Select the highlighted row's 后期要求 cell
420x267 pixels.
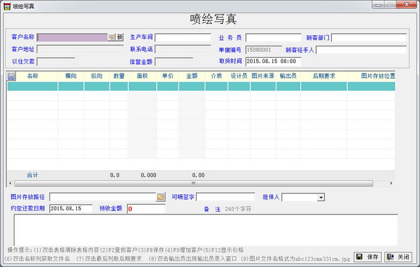tap(324, 86)
